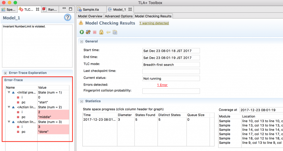
Task: Click the Diameter column header
Action: click(126, 115)
